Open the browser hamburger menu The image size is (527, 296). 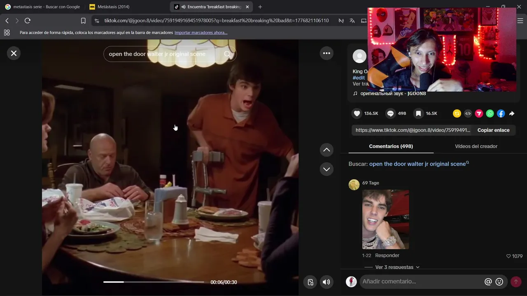(520, 21)
